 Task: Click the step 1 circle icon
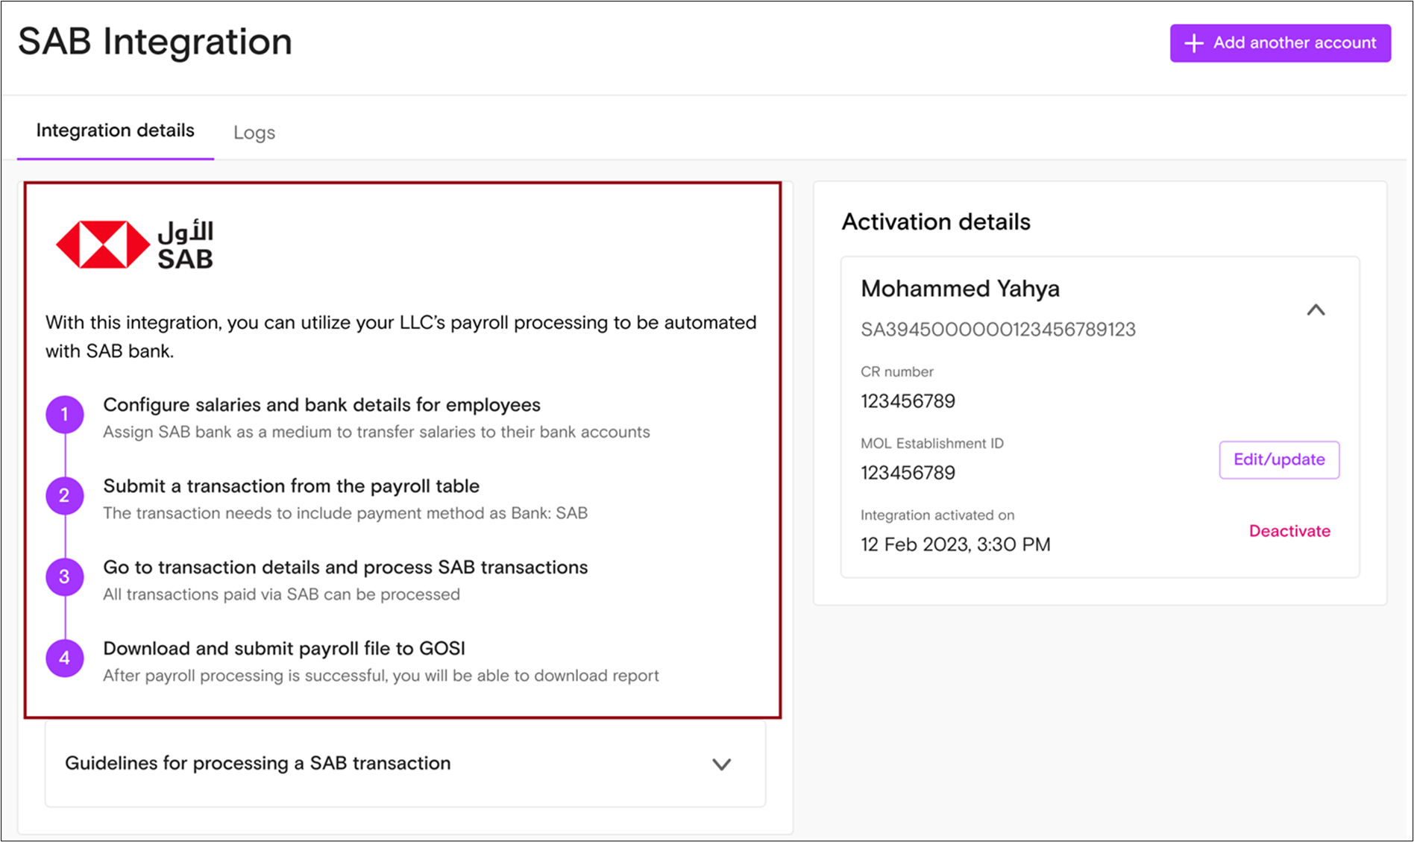[x=65, y=415]
